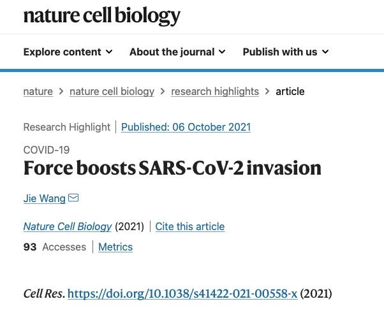Click the chevron arrow next to Explore content
This screenshot has height=320, width=384.
click(x=109, y=52)
